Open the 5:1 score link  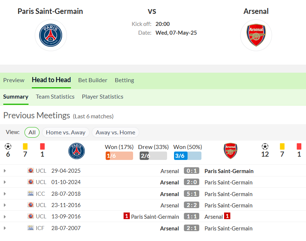tap(192, 194)
